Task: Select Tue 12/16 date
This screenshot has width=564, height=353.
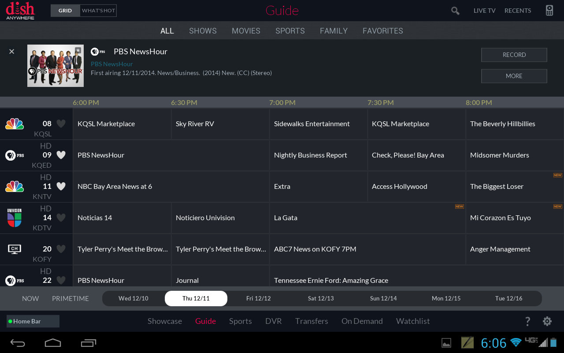Action: (509, 299)
